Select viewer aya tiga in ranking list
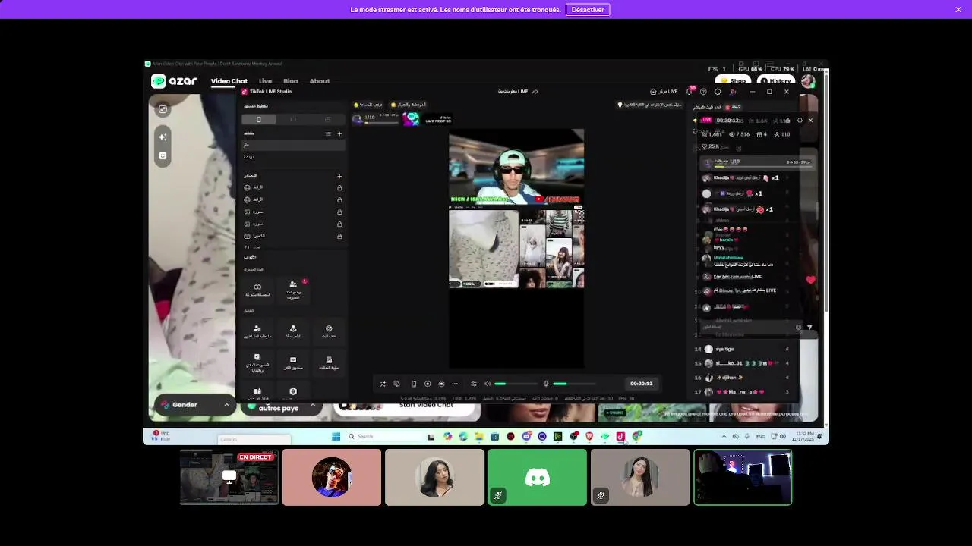Screen dimensions: 972x546 click(742, 349)
